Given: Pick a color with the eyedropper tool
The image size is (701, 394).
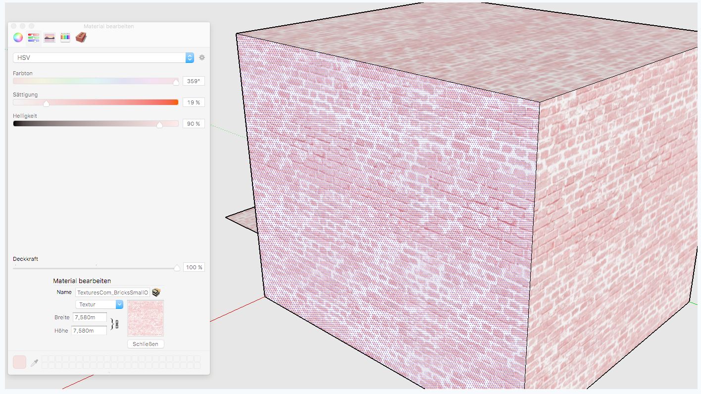Looking at the screenshot, I should coord(35,363).
